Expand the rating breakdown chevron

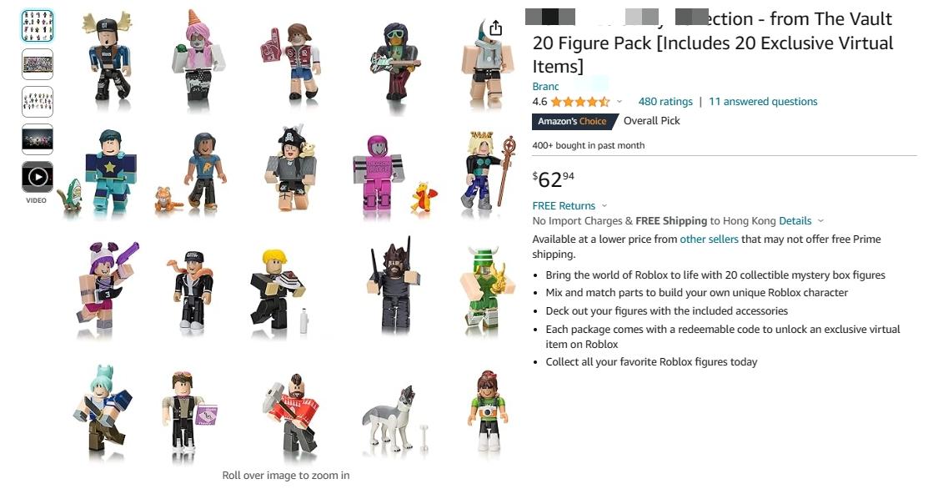pyautogui.click(x=619, y=102)
